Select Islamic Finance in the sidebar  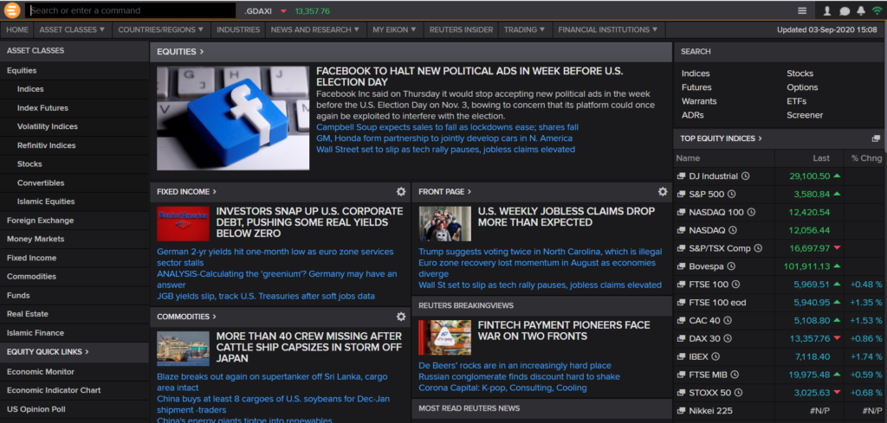point(35,333)
